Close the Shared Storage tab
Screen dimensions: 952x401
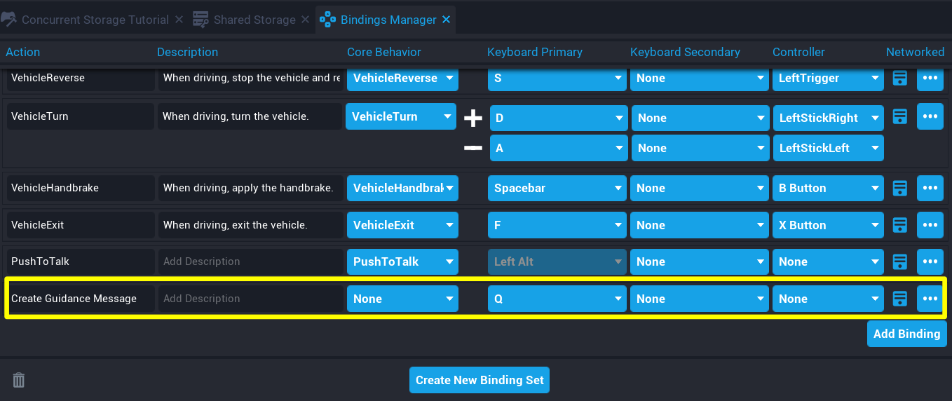tap(305, 20)
